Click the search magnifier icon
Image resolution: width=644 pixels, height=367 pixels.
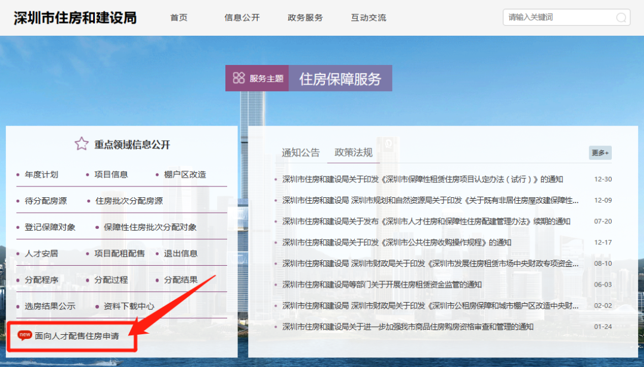(x=621, y=18)
